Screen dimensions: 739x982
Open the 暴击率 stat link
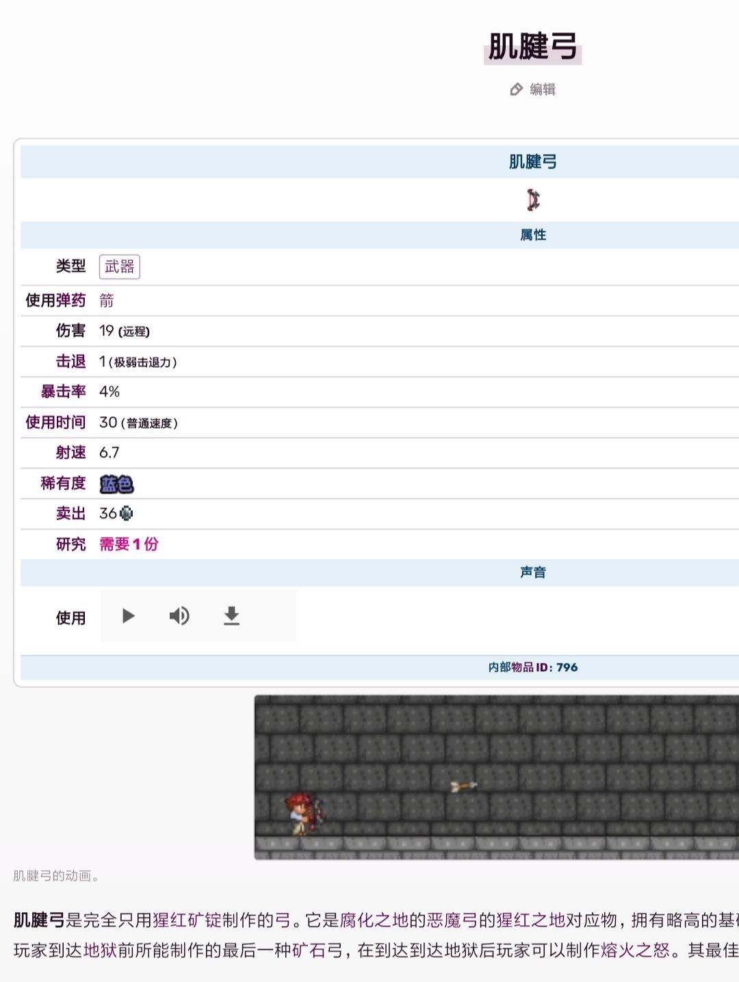click(64, 392)
